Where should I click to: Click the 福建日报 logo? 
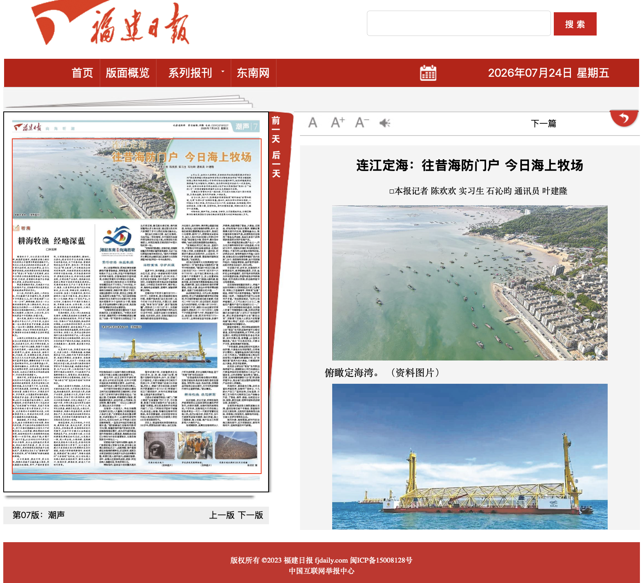click(110, 23)
